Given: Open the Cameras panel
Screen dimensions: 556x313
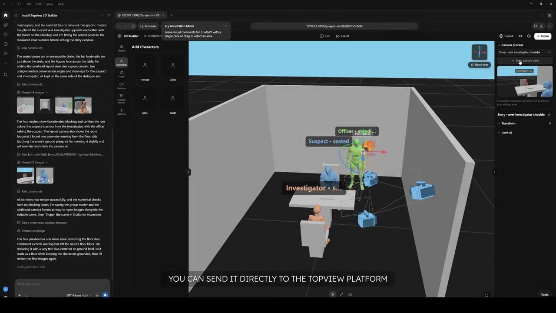Looking at the screenshot, I should tap(121, 86).
